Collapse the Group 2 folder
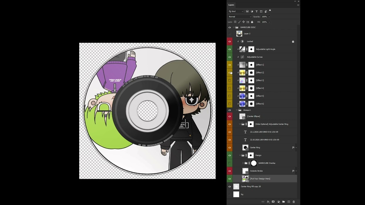365x205 pixels. [237, 110]
